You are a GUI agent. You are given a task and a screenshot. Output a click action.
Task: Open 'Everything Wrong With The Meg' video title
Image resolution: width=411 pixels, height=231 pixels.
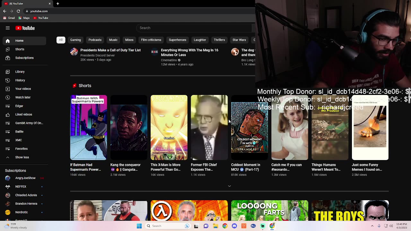click(x=189, y=53)
